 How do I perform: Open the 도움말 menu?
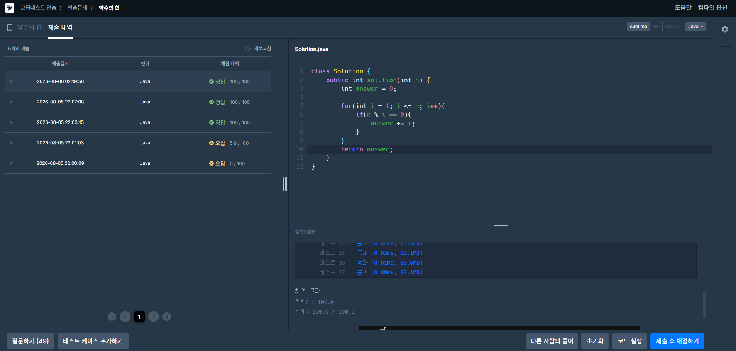pyautogui.click(x=683, y=8)
